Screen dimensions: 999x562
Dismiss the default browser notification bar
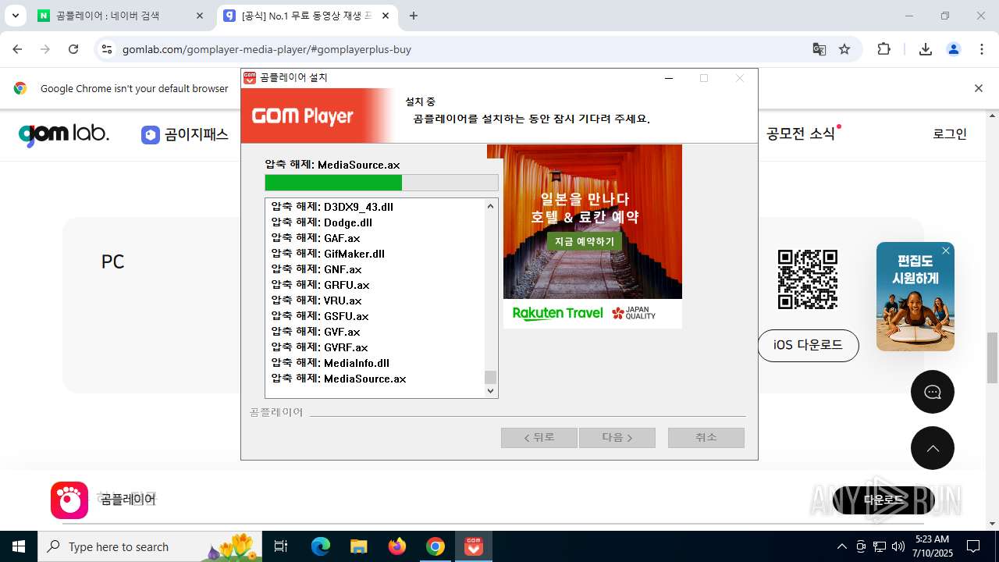tap(978, 88)
